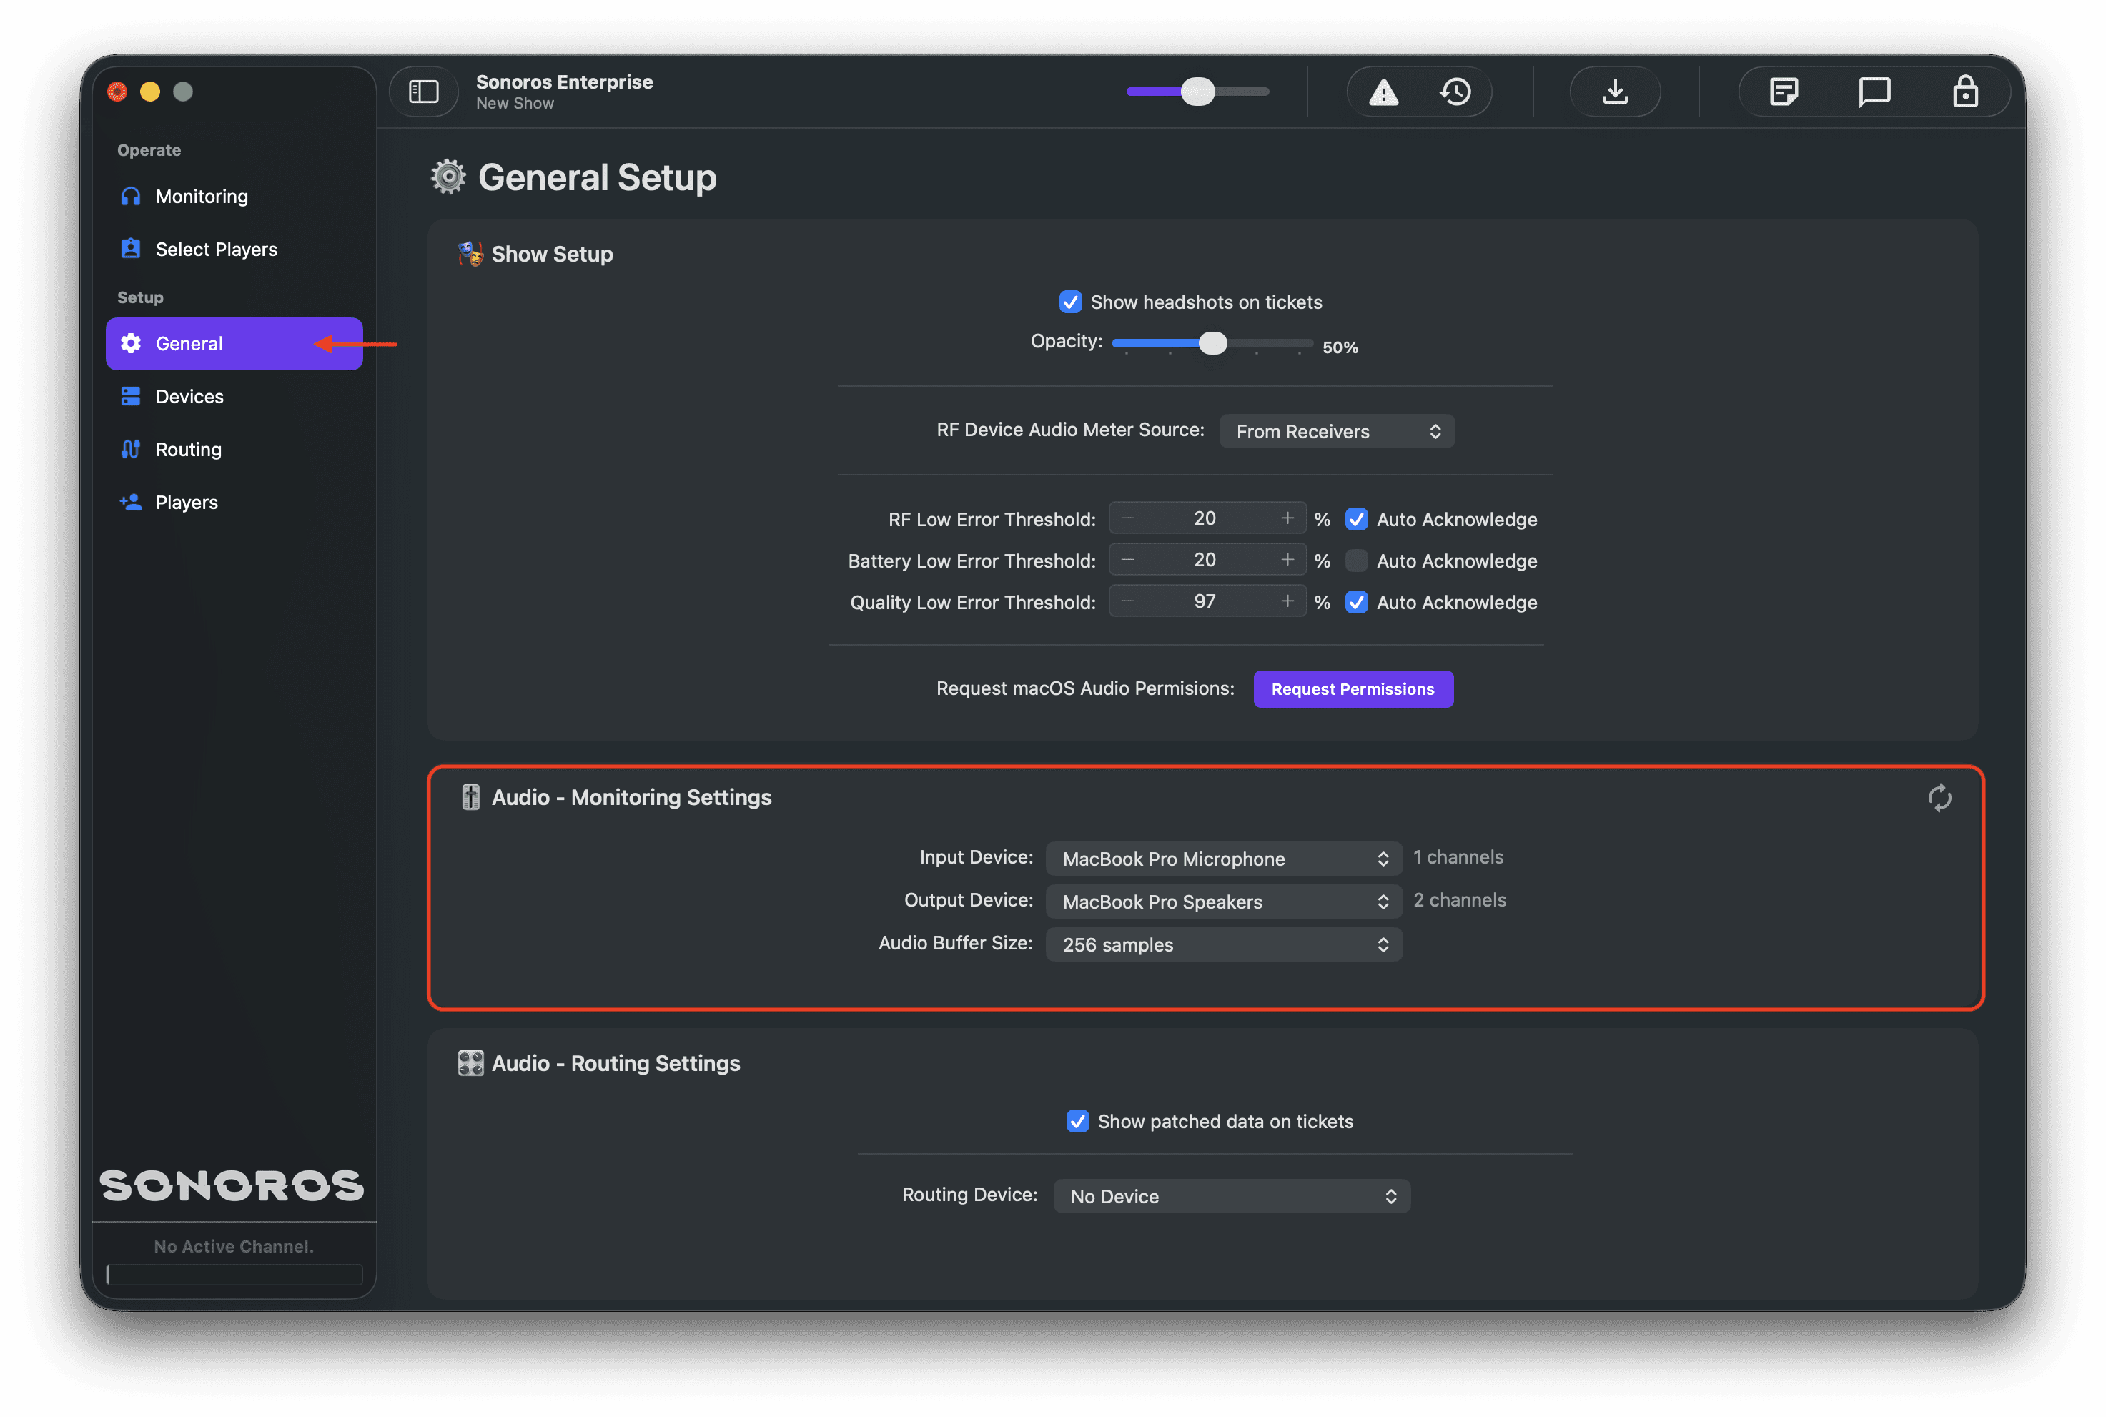Open RF Device Audio Meter Source dropdown

pos(1336,431)
